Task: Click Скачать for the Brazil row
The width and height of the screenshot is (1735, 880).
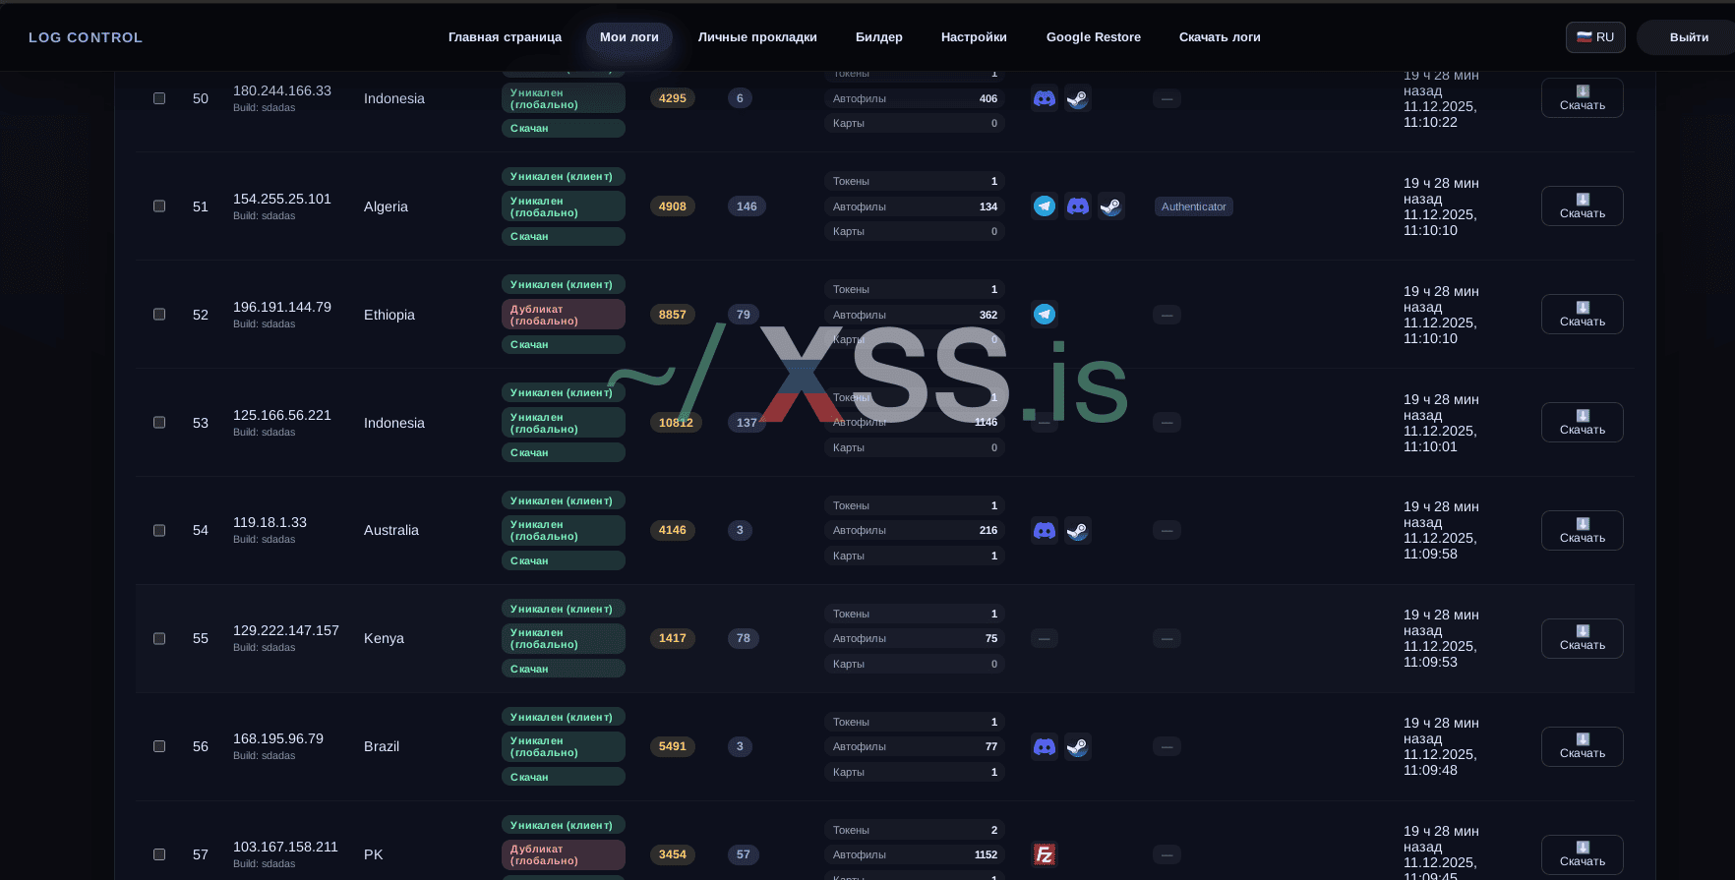Action: [x=1583, y=747]
